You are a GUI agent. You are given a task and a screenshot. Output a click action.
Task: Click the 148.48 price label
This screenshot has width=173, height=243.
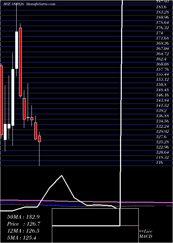[163, 90]
